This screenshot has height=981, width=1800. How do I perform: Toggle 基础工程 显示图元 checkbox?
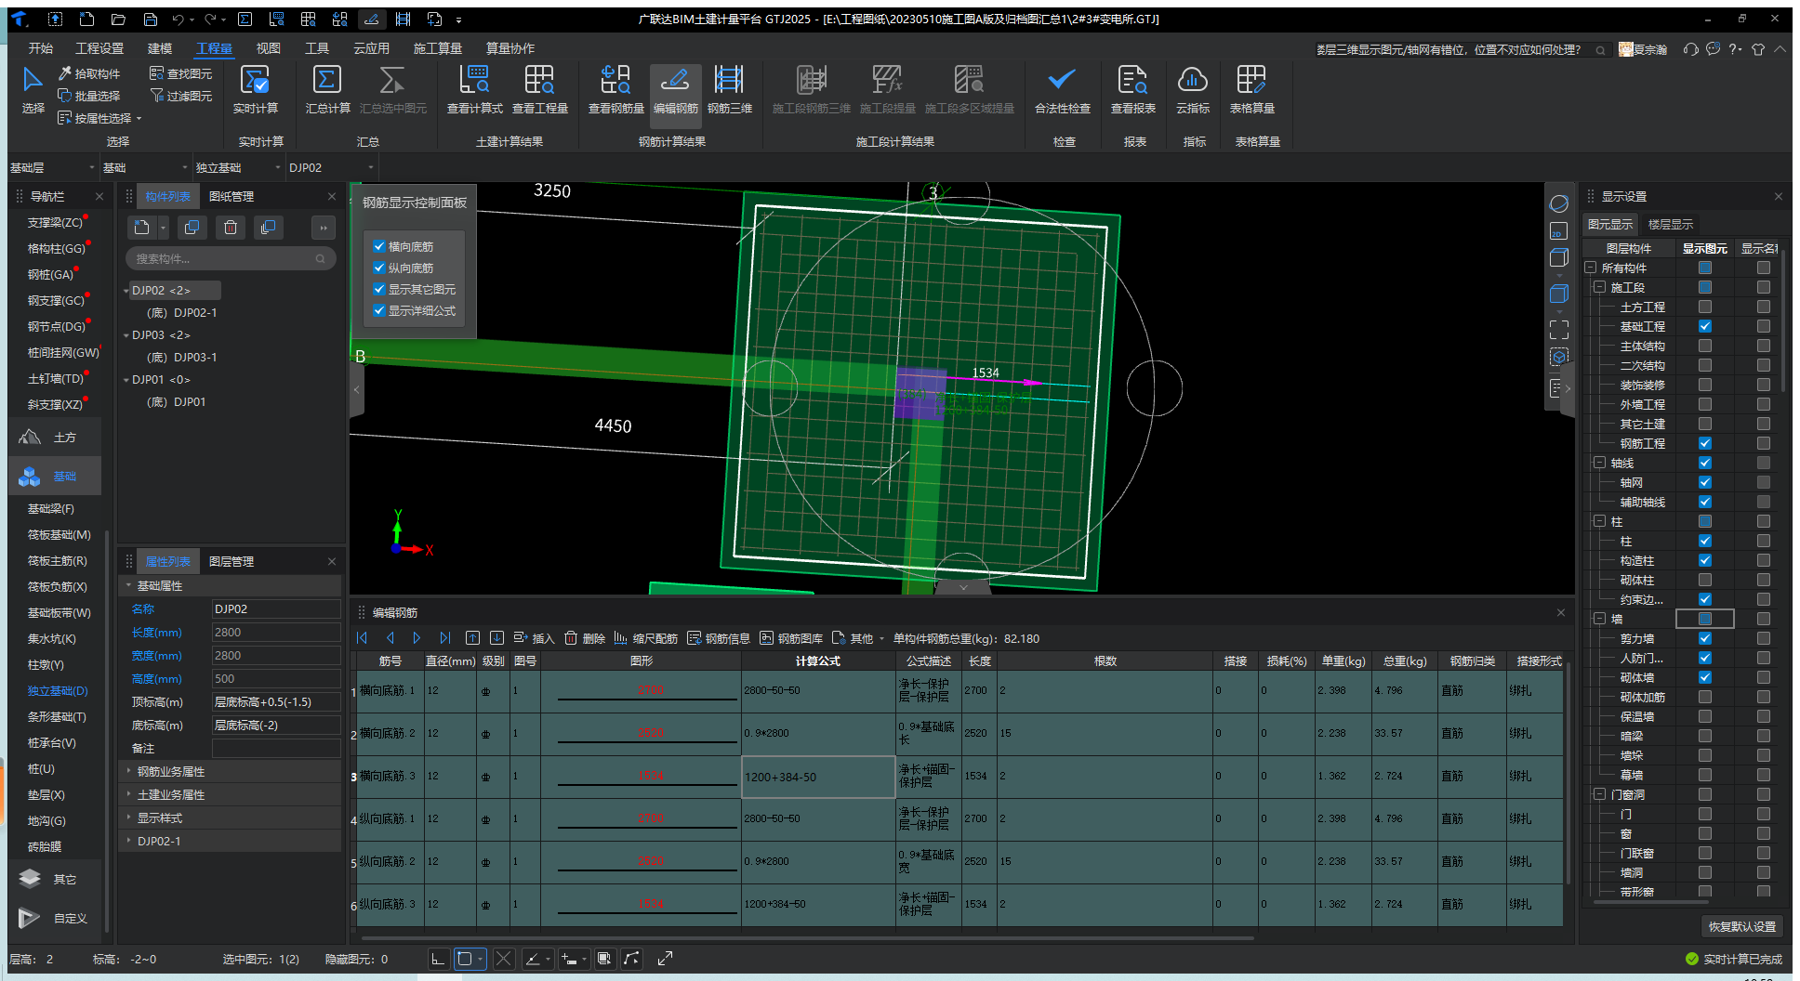1704,326
